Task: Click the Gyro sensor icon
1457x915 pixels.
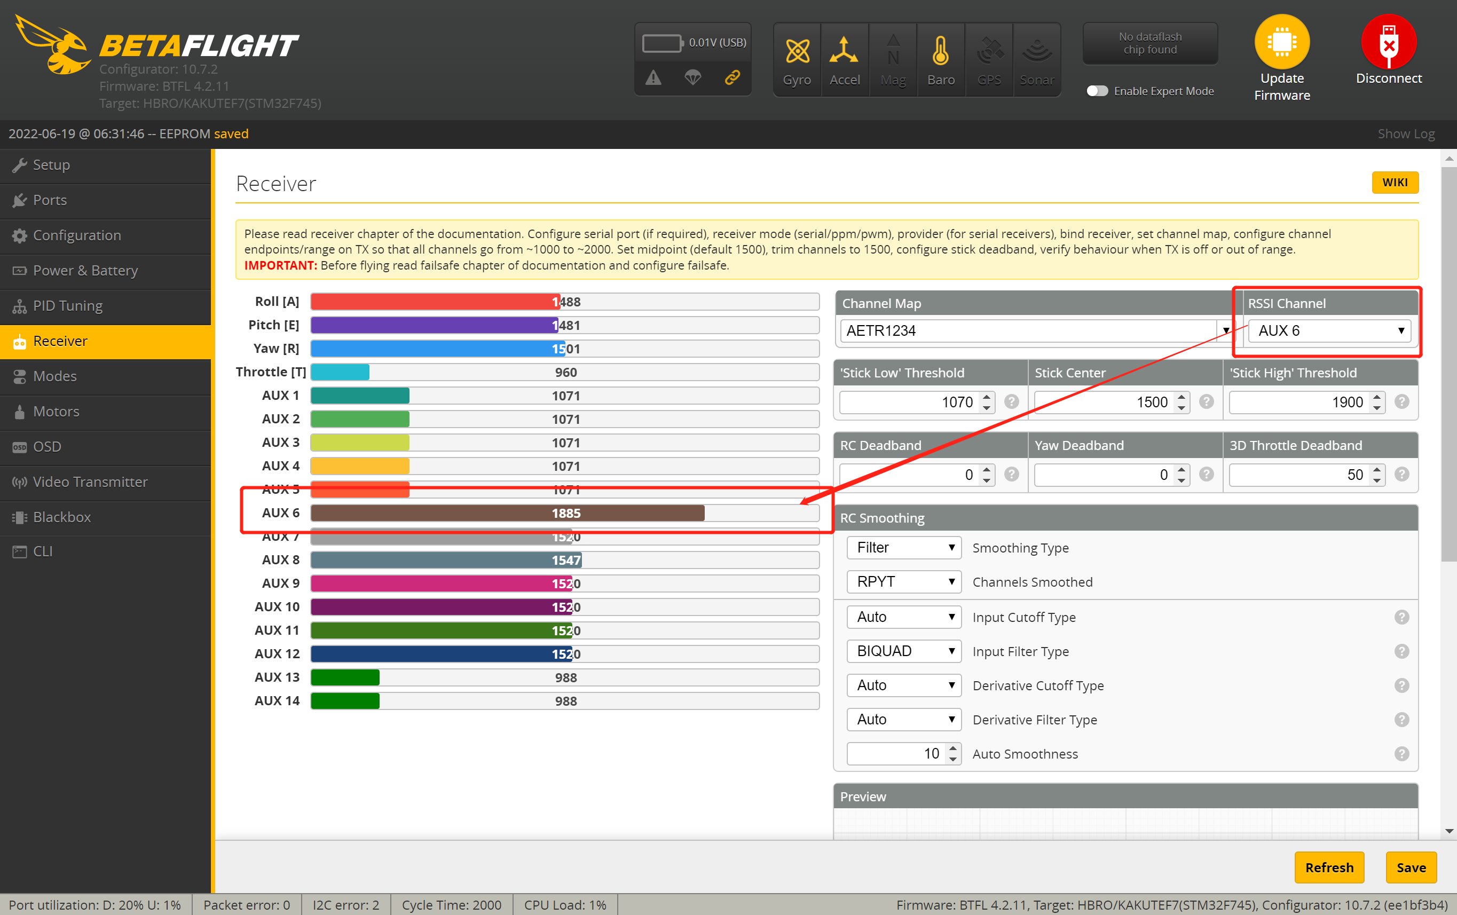Action: tap(797, 51)
